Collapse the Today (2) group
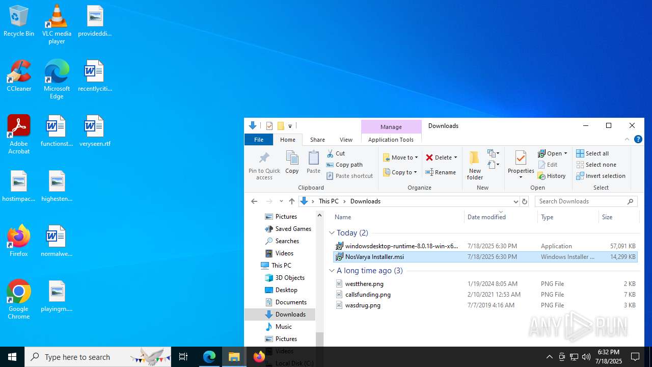This screenshot has height=367, width=652. (332, 233)
